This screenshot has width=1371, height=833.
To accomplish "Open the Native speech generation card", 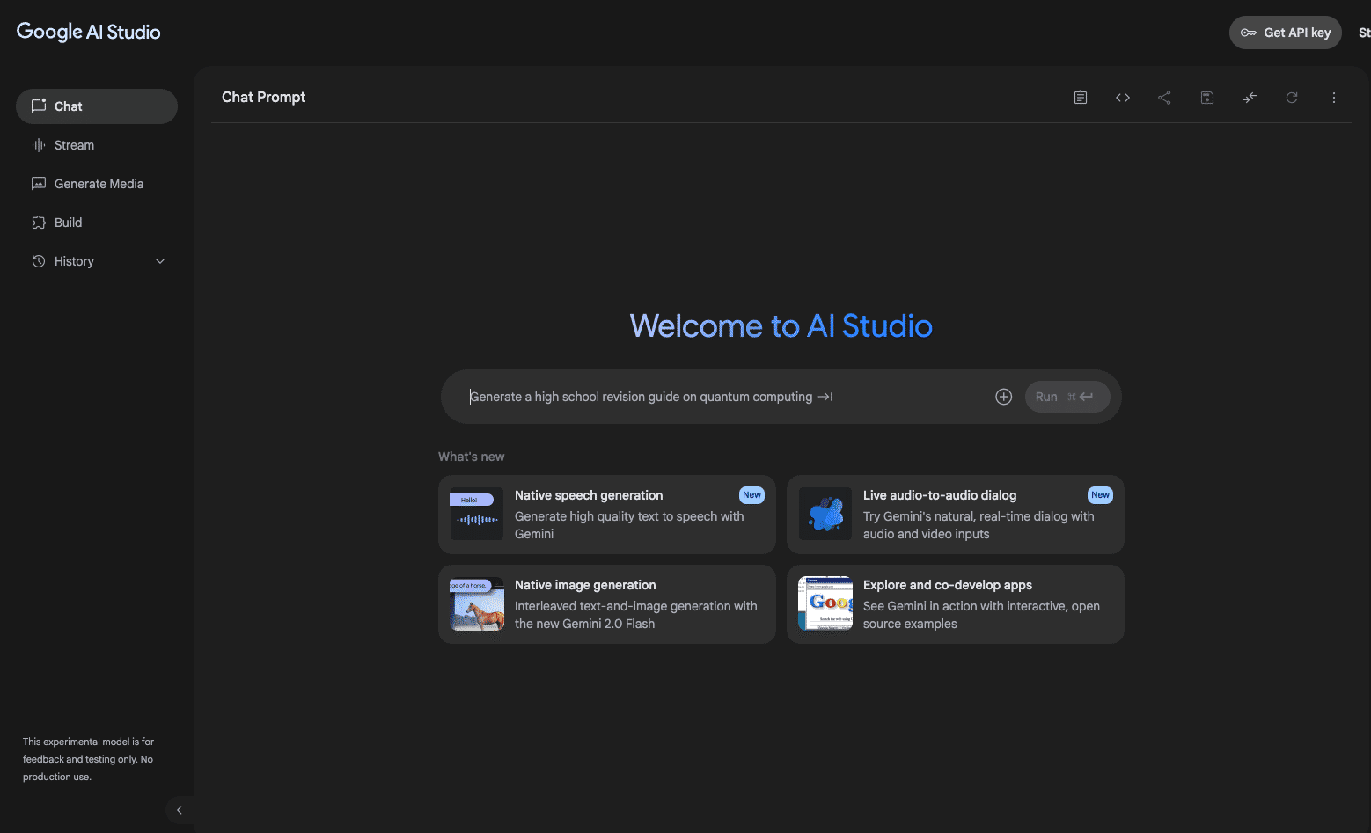I will (x=606, y=515).
